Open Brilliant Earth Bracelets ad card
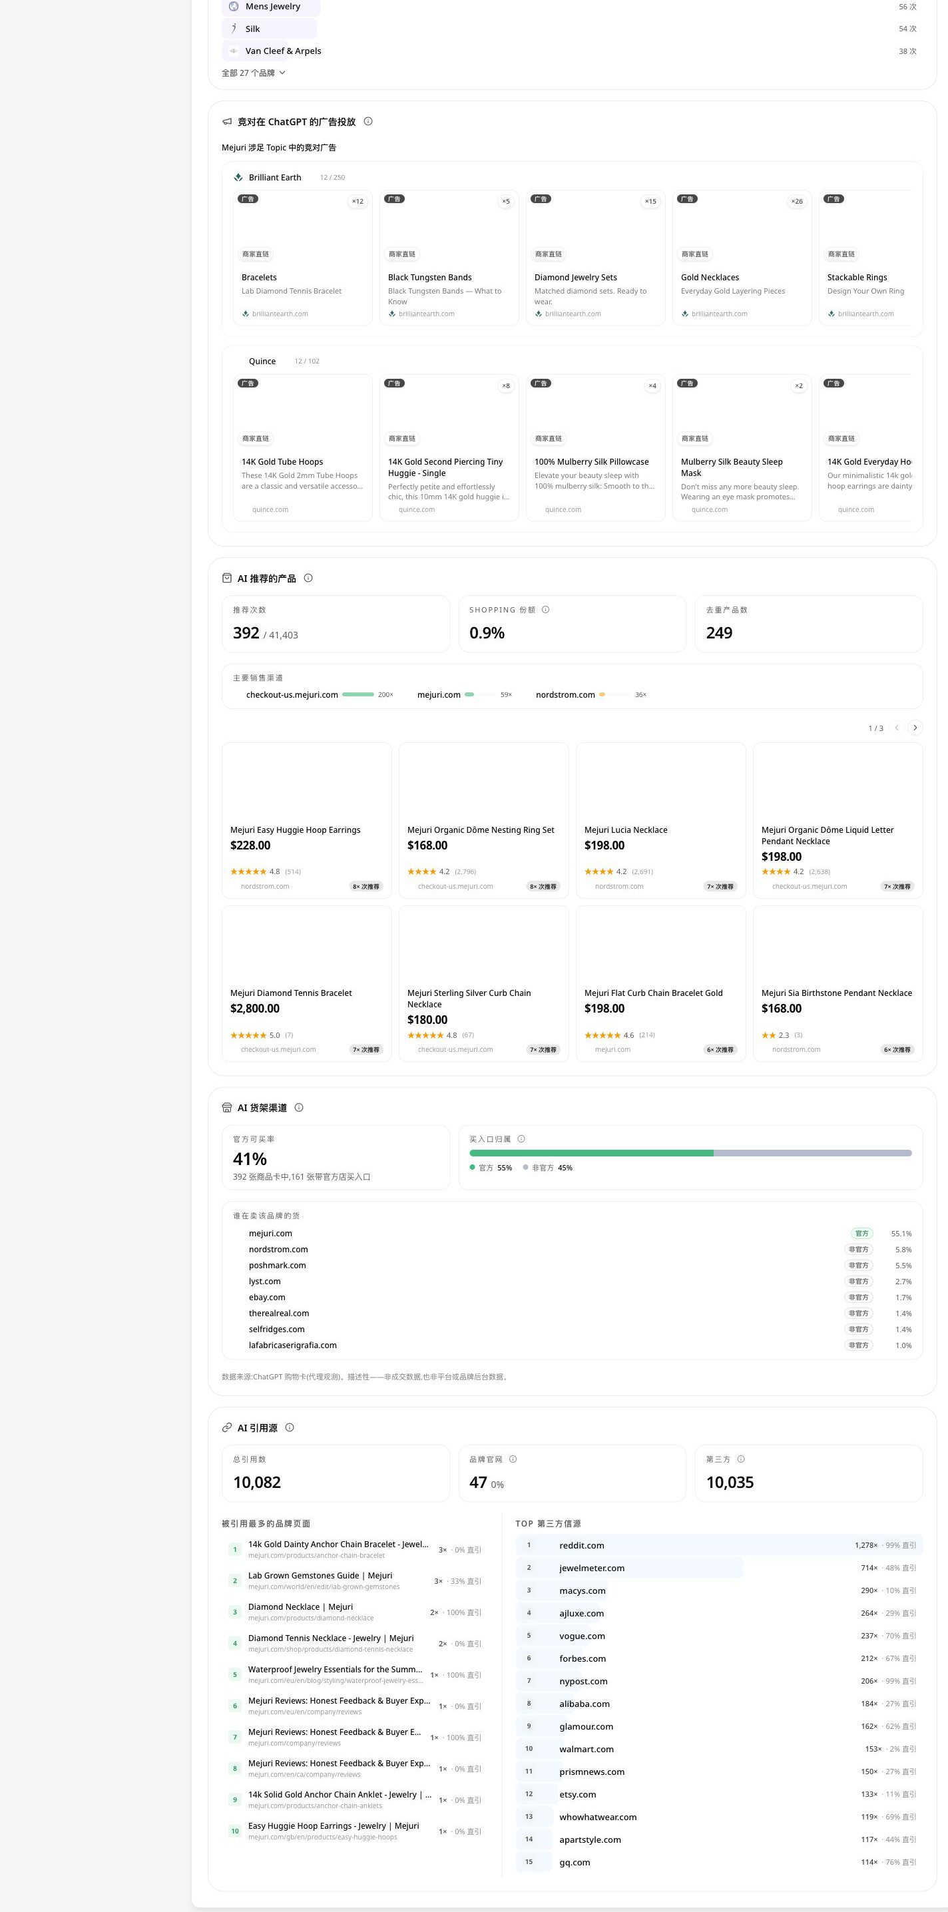The width and height of the screenshot is (948, 1912). pyautogui.click(x=303, y=258)
